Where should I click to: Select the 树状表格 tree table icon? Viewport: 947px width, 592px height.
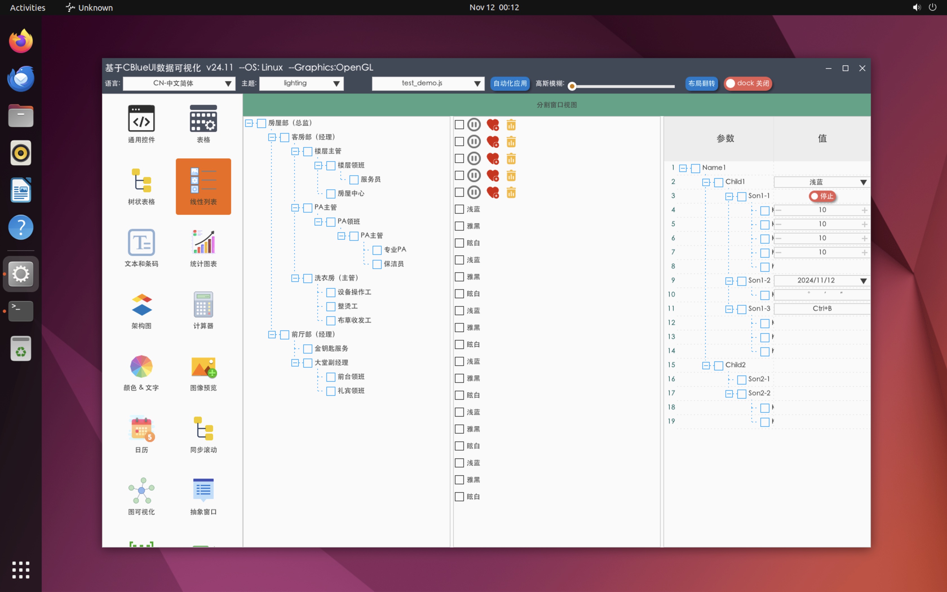coord(141,181)
